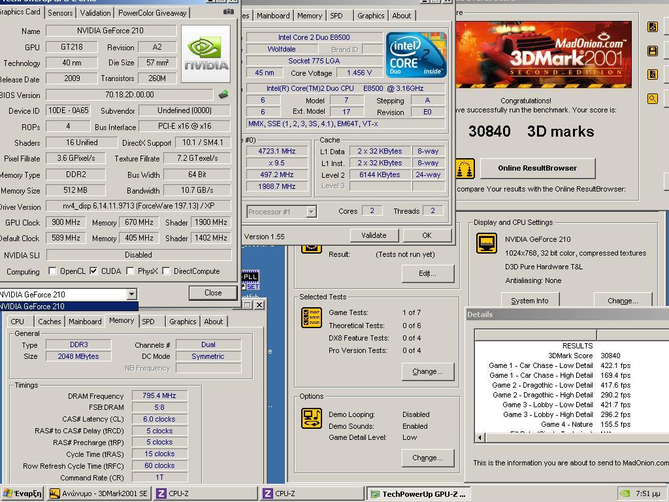
Task: Click the NVIDIA icon in system tray
Action: 625,494
